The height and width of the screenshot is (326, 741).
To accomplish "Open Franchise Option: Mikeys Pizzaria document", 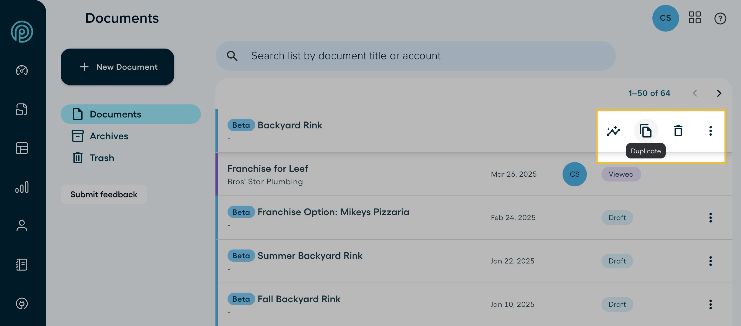I will click(x=333, y=212).
